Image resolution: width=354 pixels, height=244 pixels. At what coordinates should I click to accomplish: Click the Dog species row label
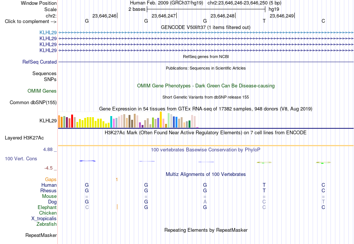pyautogui.click(x=53, y=202)
